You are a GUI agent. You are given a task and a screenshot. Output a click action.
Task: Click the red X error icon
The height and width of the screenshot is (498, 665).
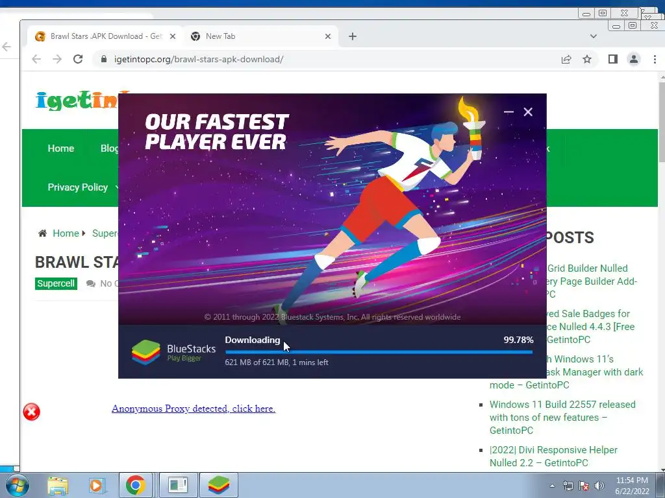(31, 412)
